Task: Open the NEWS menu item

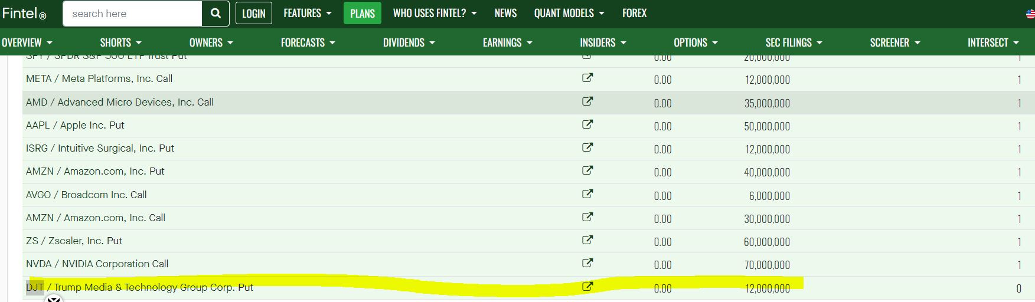Action: pos(505,13)
